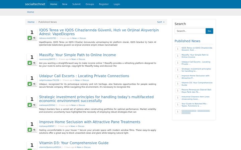Open author matteoqvie350542 profile

(x=47, y=105)
